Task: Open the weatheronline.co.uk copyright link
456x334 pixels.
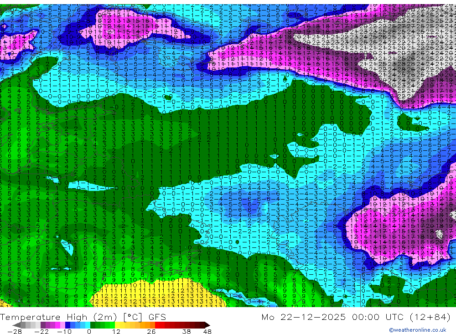Action: (418, 330)
